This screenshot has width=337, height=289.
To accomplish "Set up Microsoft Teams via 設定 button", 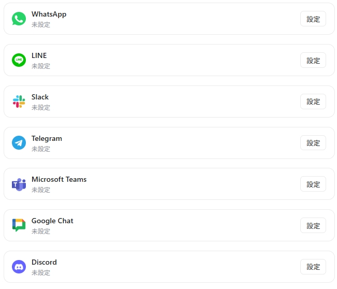I will 313,184.
